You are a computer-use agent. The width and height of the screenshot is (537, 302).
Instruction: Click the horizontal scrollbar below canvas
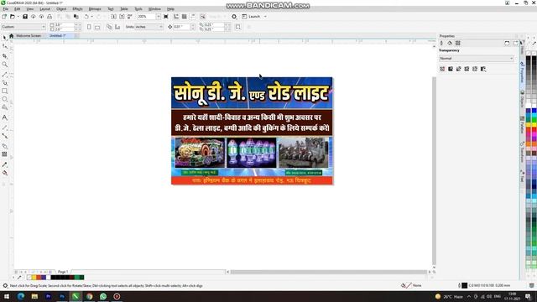point(328,272)
